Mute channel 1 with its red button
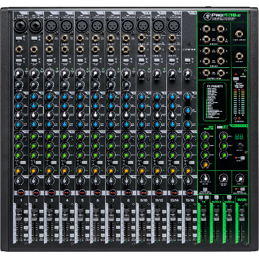The image size is (259, 259). point(21,193)
